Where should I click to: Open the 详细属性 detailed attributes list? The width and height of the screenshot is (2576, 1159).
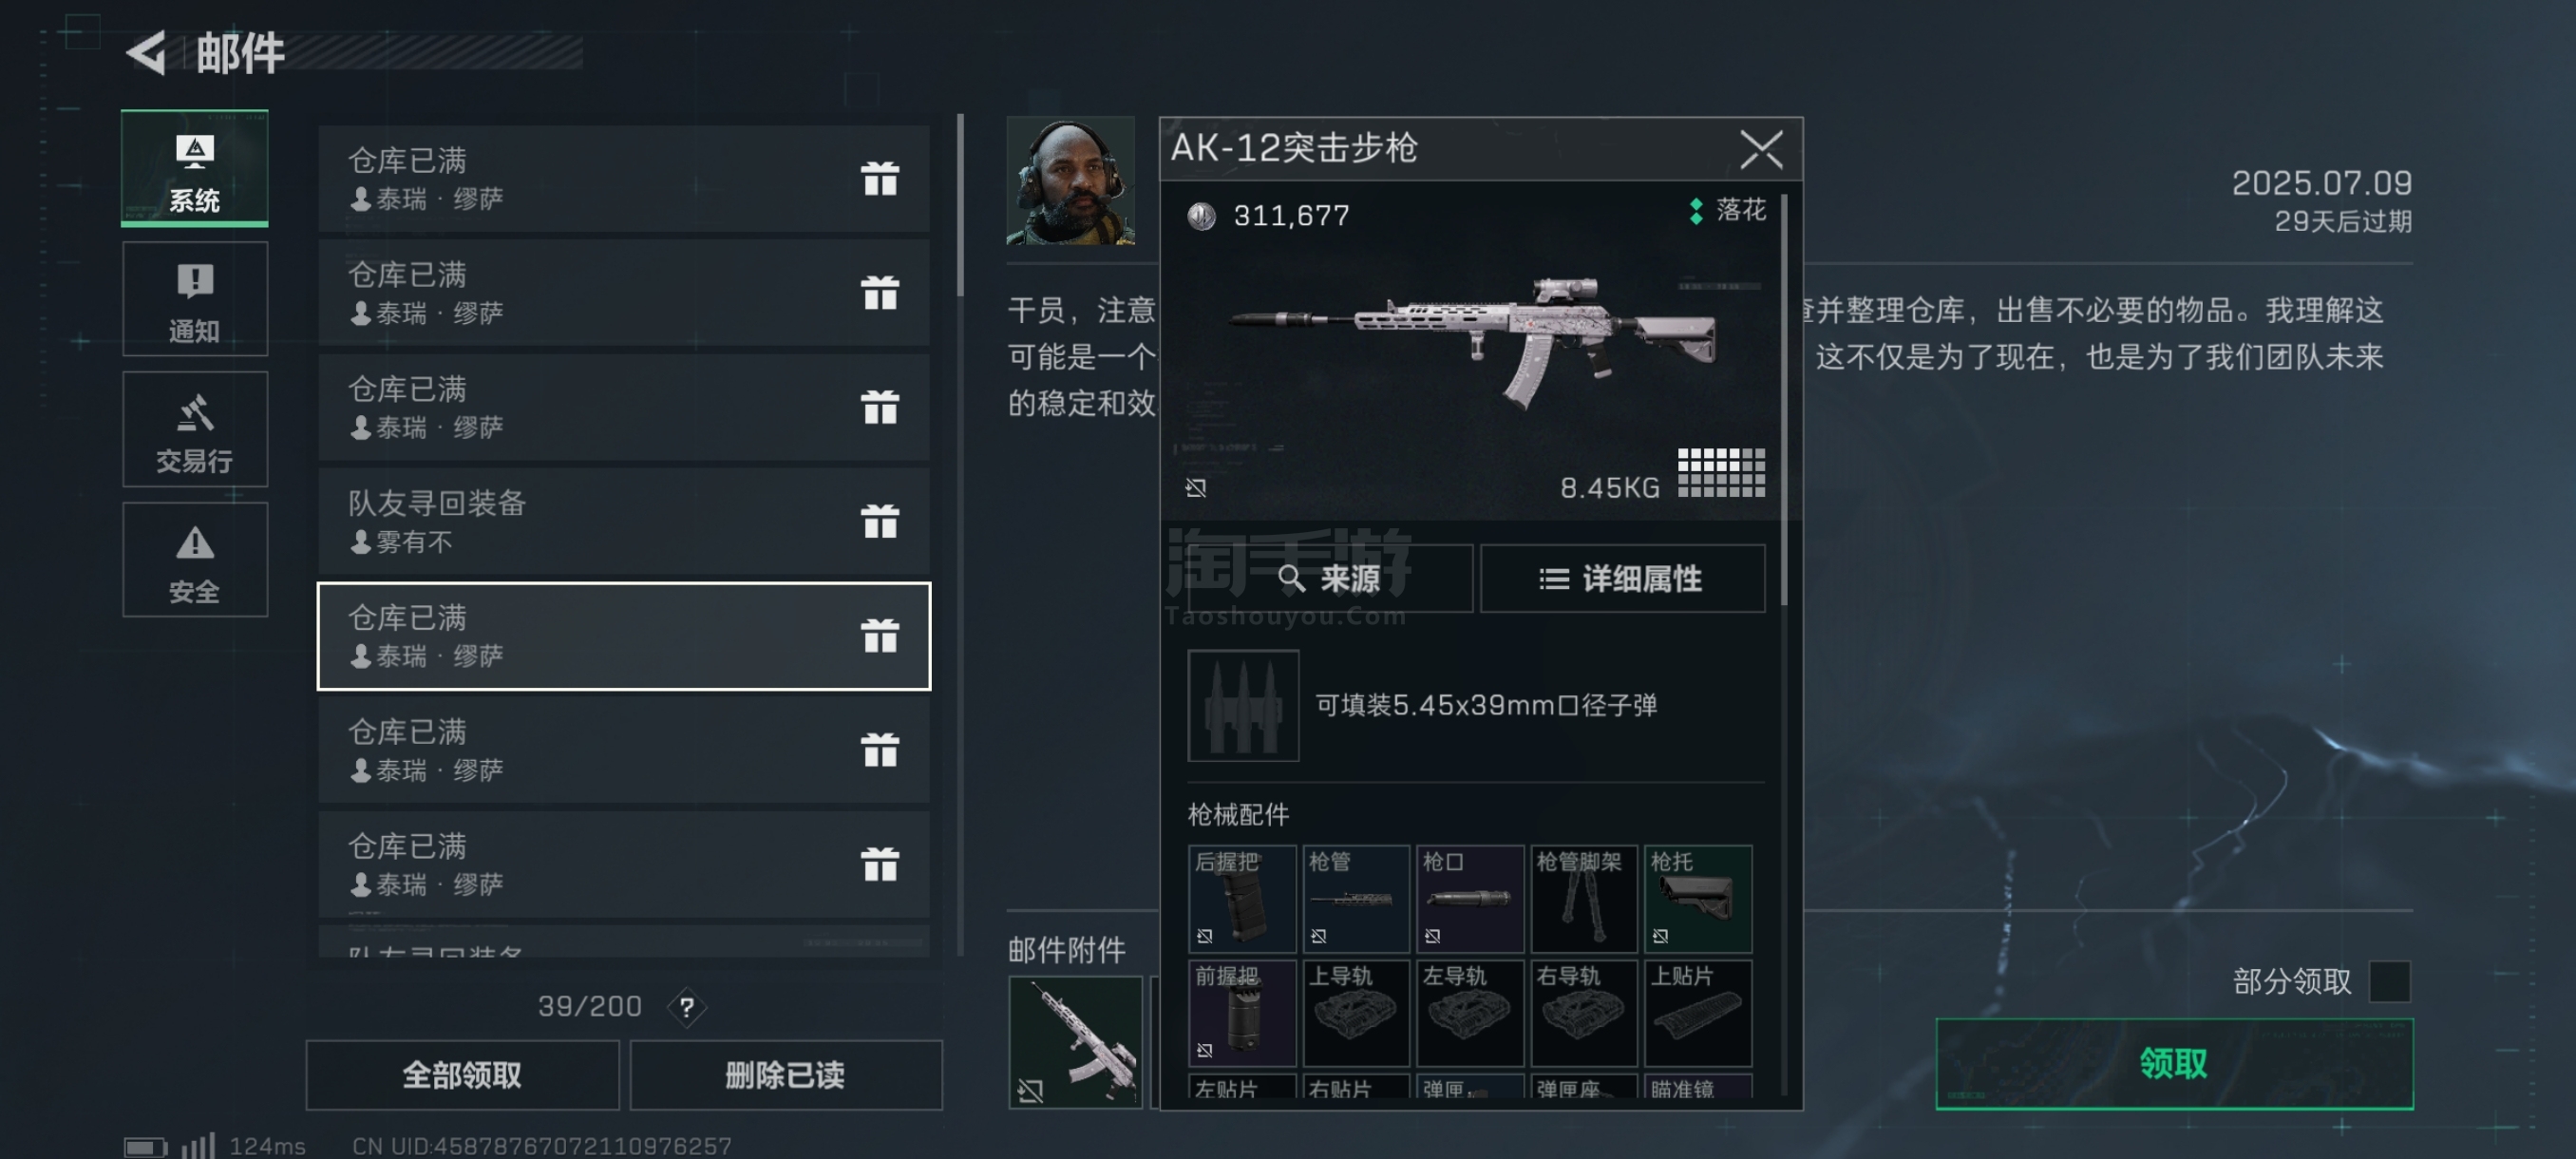pyautogui.click(x=1622, y=578)
